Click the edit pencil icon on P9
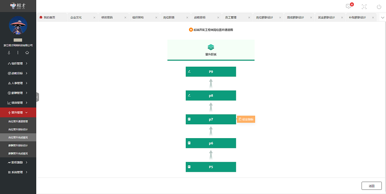 189,71
